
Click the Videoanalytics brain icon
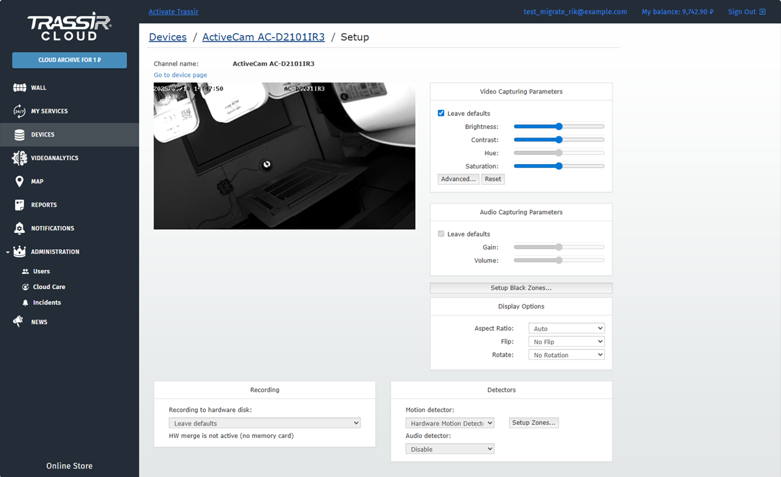(x=20, y=158)
